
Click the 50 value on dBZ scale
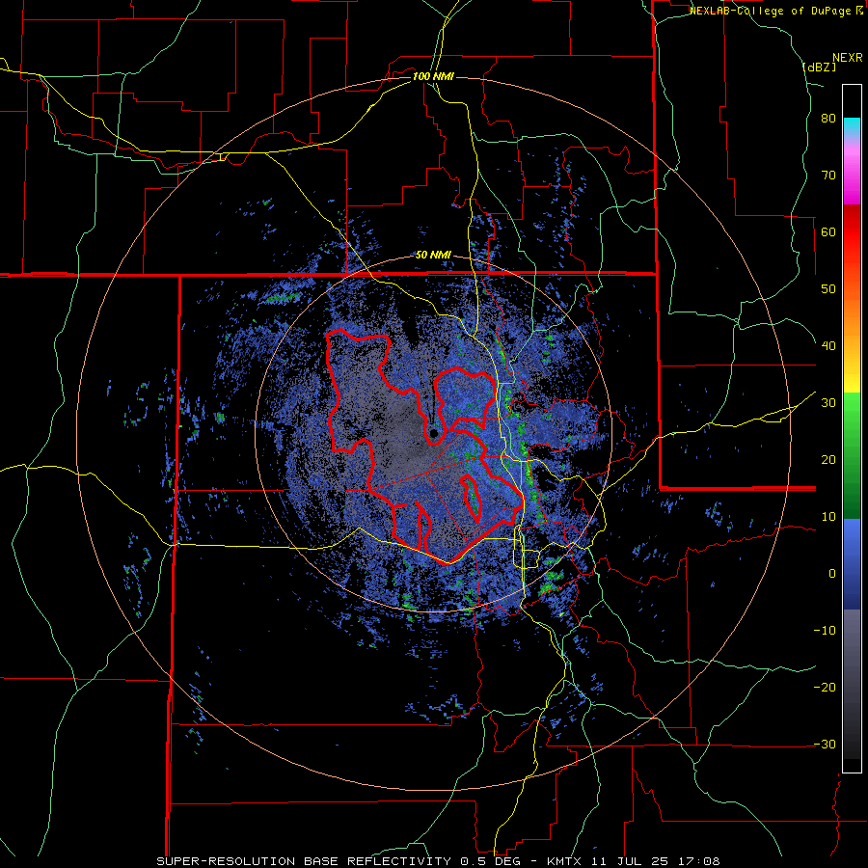tap(828, 289)
